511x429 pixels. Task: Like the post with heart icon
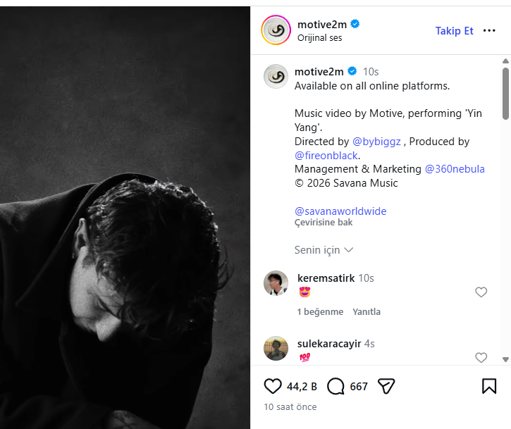click(x=273, y=386)
